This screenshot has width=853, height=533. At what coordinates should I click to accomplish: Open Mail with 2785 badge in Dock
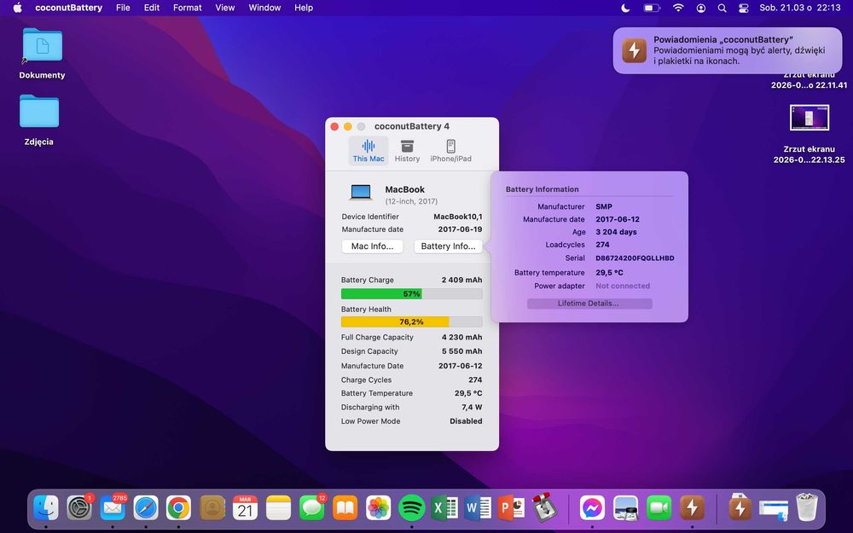coord(113,508)
